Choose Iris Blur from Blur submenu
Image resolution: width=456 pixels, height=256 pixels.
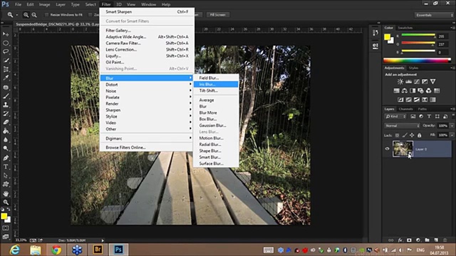(216, 84)
